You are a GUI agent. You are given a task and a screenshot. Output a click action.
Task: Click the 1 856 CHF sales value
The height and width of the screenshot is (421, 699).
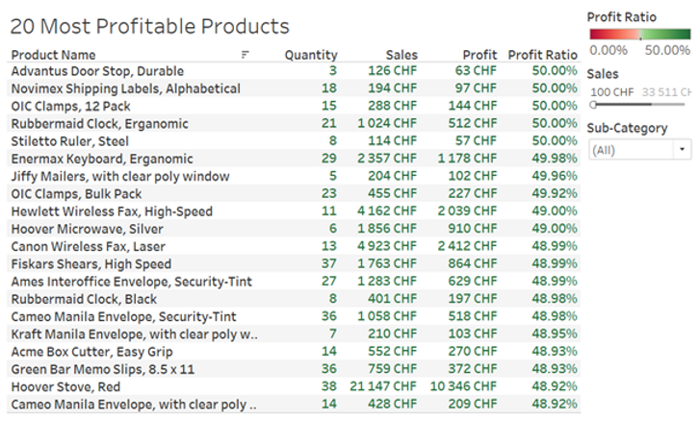point(387,229)
